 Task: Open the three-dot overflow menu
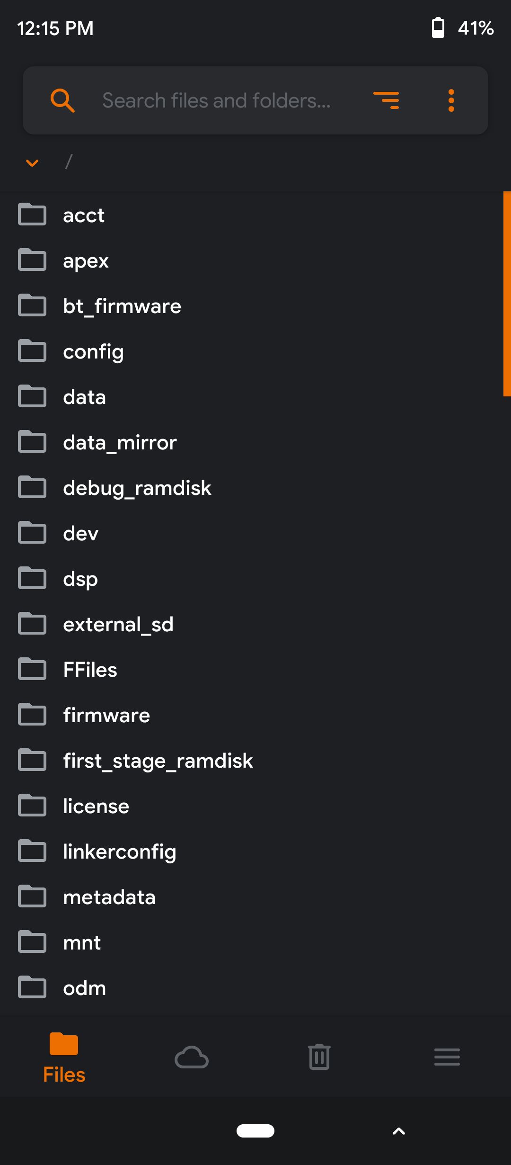pos(451,100)
